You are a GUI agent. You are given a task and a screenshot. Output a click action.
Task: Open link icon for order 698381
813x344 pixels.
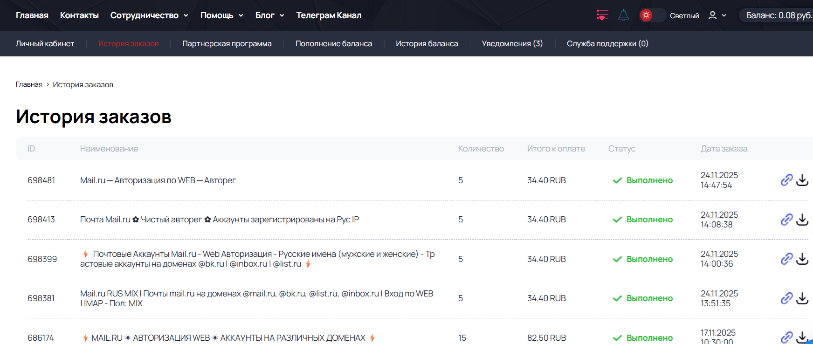pos(787,298)
